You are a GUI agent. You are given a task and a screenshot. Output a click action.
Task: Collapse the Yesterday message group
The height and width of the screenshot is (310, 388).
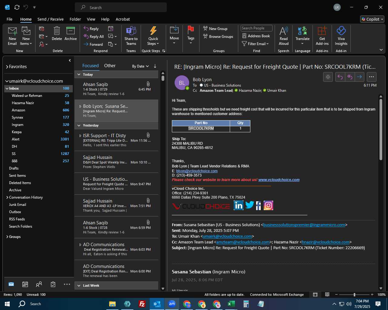(79, 125)
